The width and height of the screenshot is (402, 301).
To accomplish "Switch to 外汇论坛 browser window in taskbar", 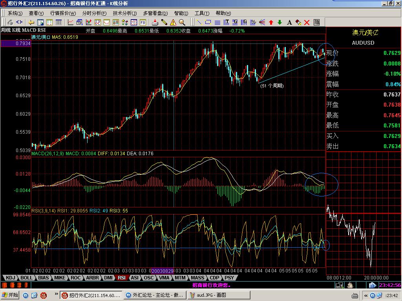I will pos(155,295).
